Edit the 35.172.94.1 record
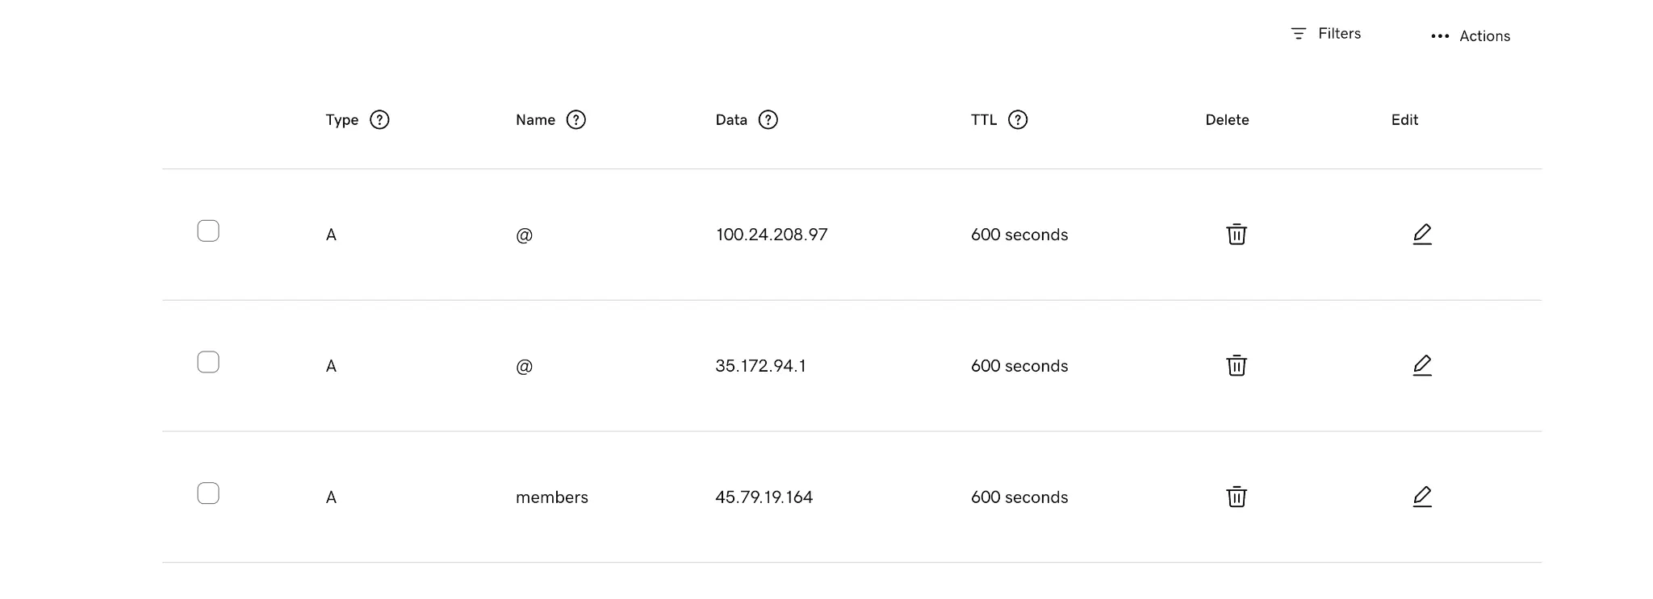Image resolution: width=1653 pixels, height=599 pixels. 1422,366
